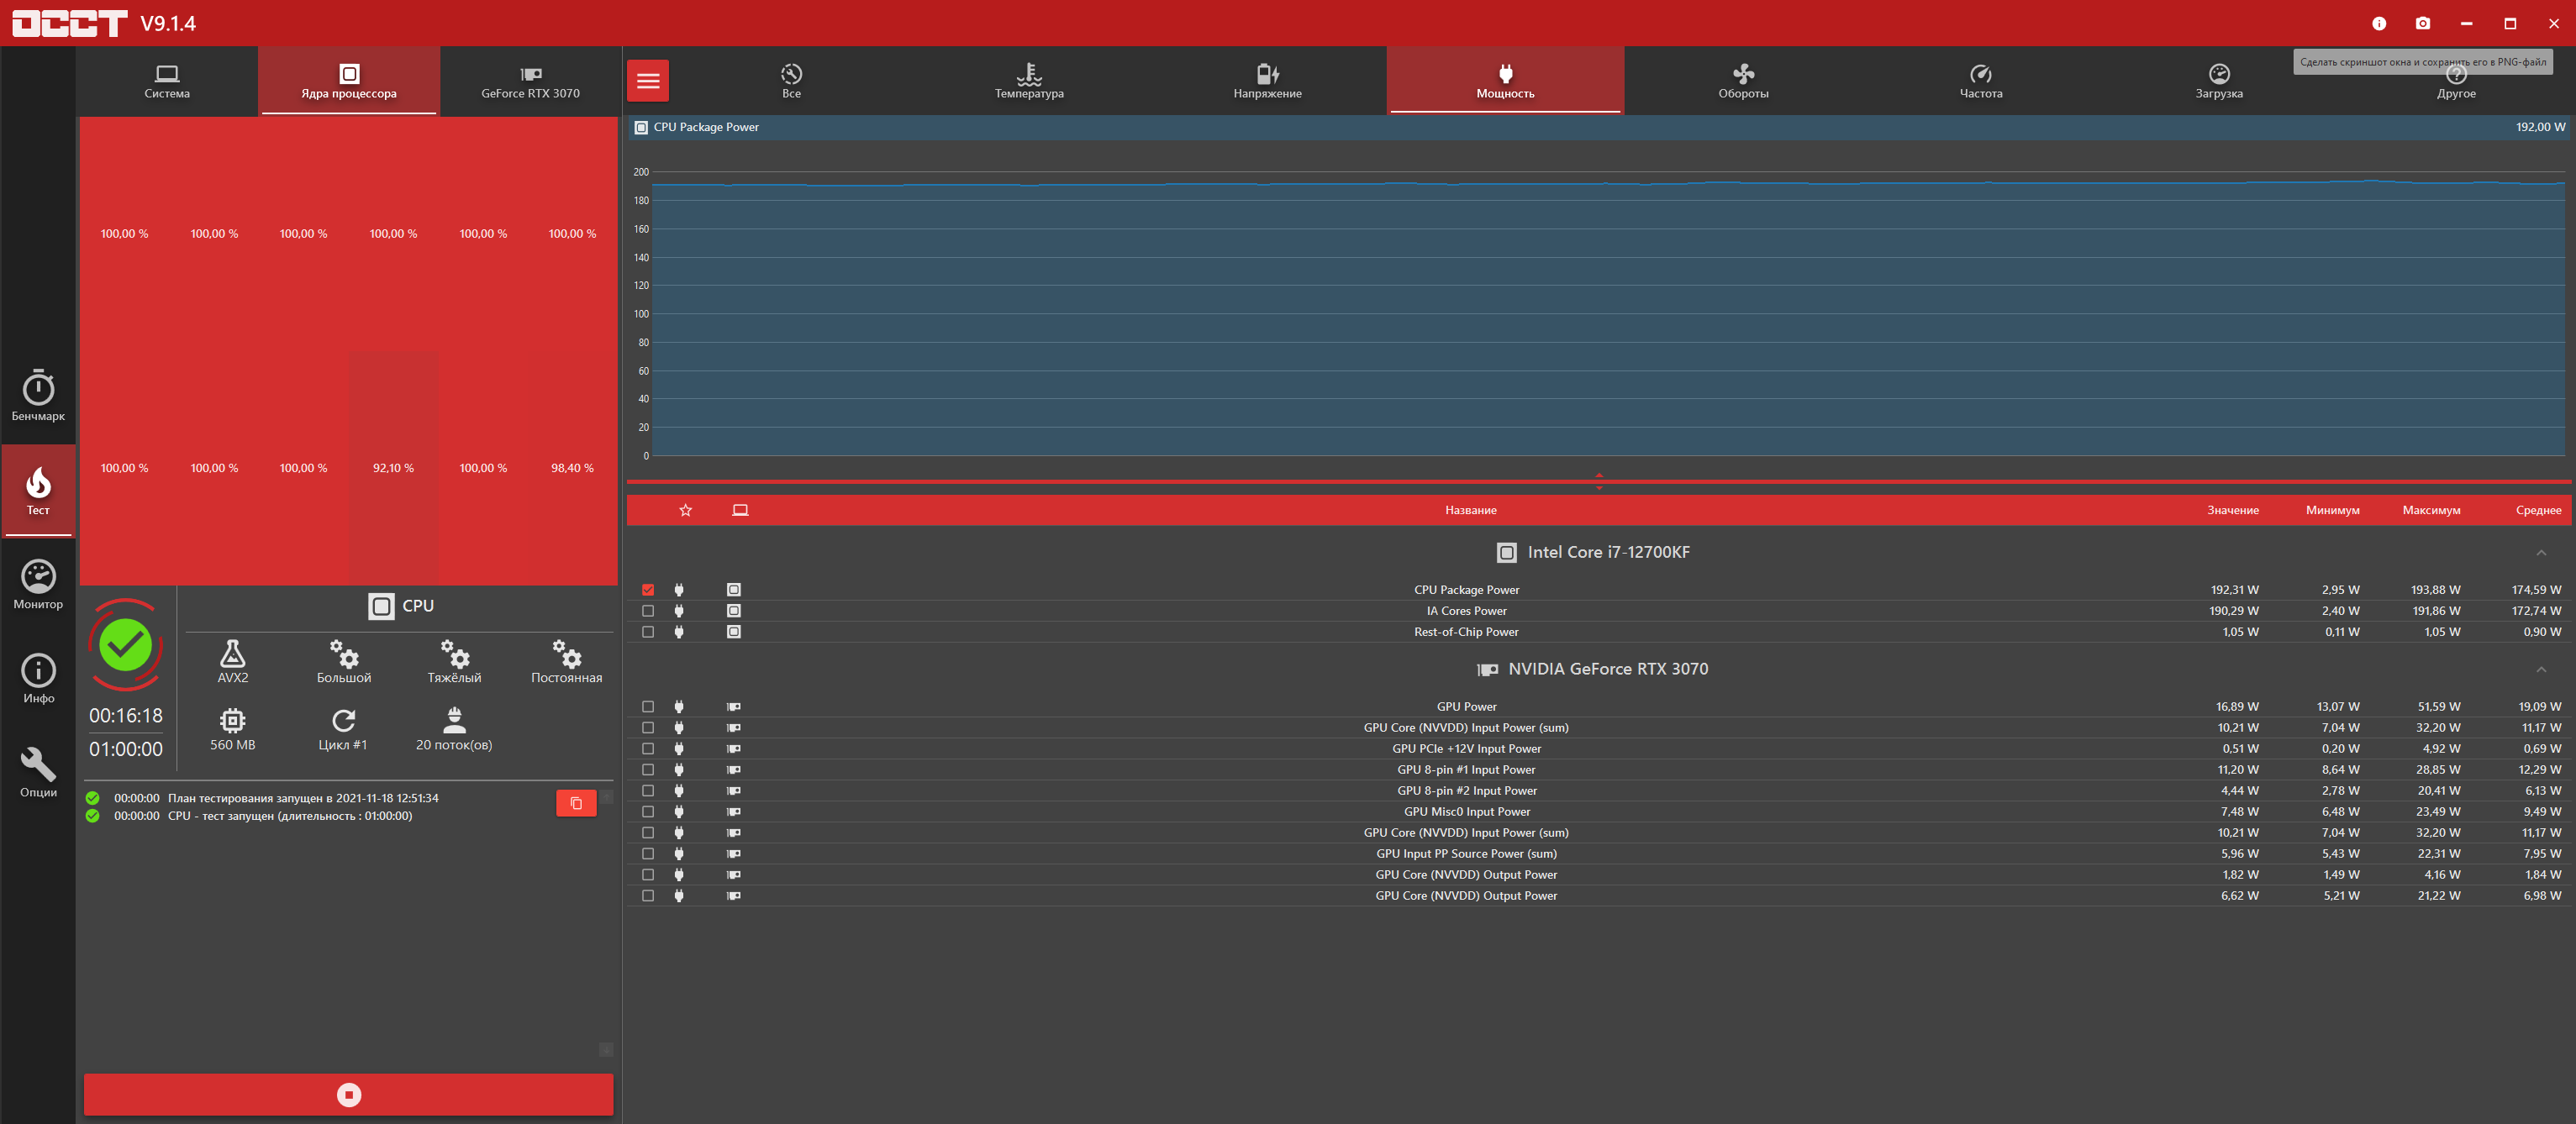This screenshot has height=1124, width=2576.
Task: Enable the IA Cores Power checkbox
Action: coord(648,611)
